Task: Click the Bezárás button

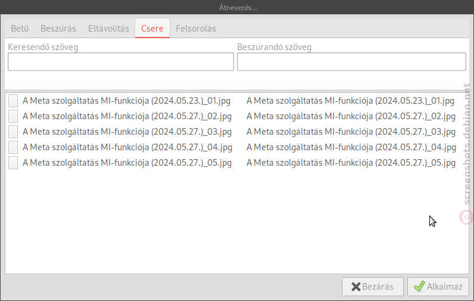Action: click(372, 287)
